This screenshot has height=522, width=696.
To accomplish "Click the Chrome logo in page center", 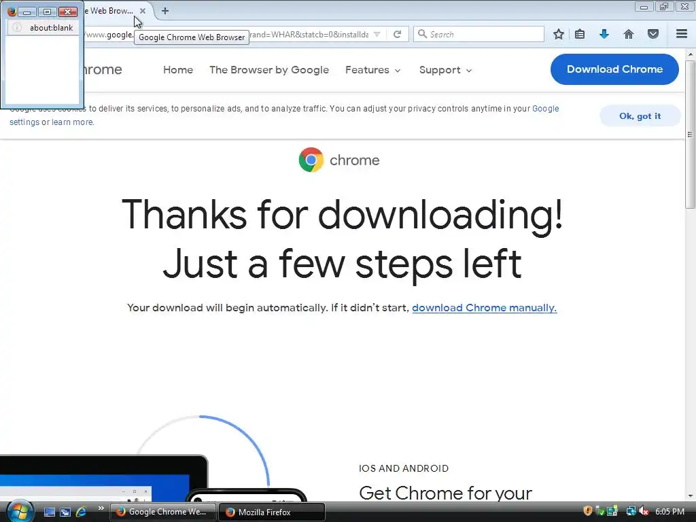I will (x=339, y=160).
